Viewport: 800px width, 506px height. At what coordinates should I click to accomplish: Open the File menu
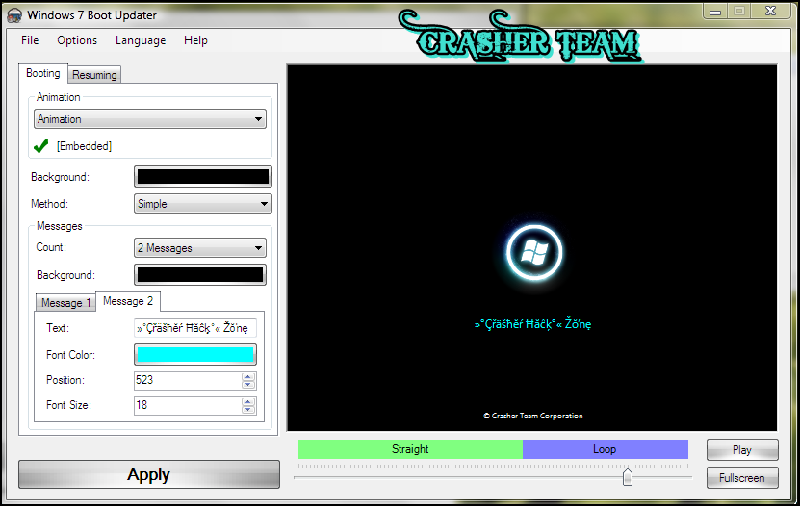click(x=30, y=40)
